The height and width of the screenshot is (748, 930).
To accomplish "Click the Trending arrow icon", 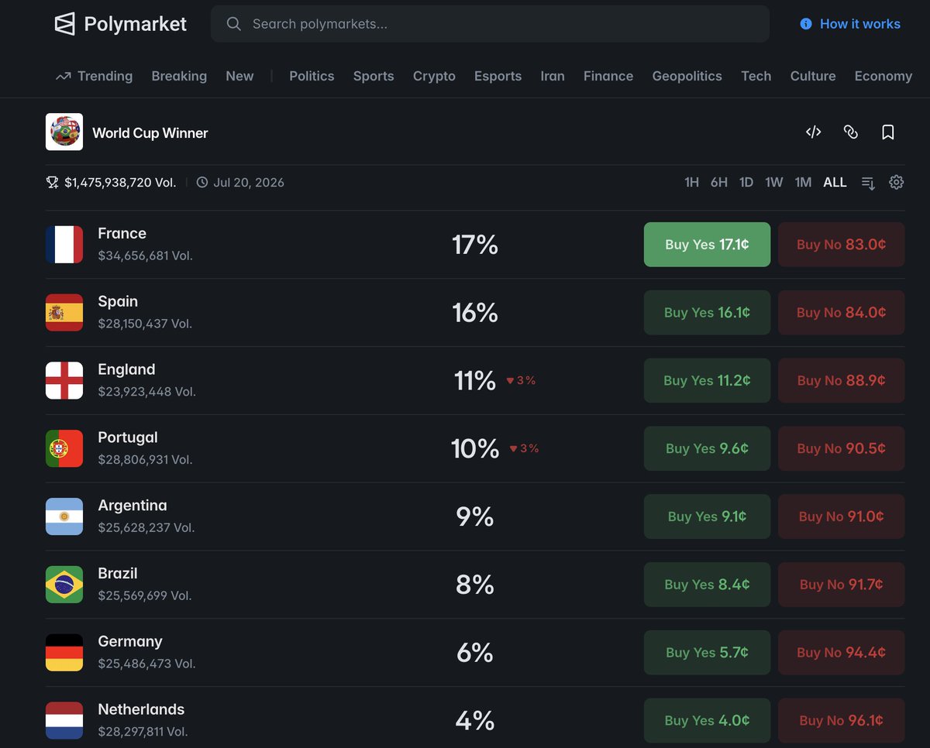I will click(63, 76).
